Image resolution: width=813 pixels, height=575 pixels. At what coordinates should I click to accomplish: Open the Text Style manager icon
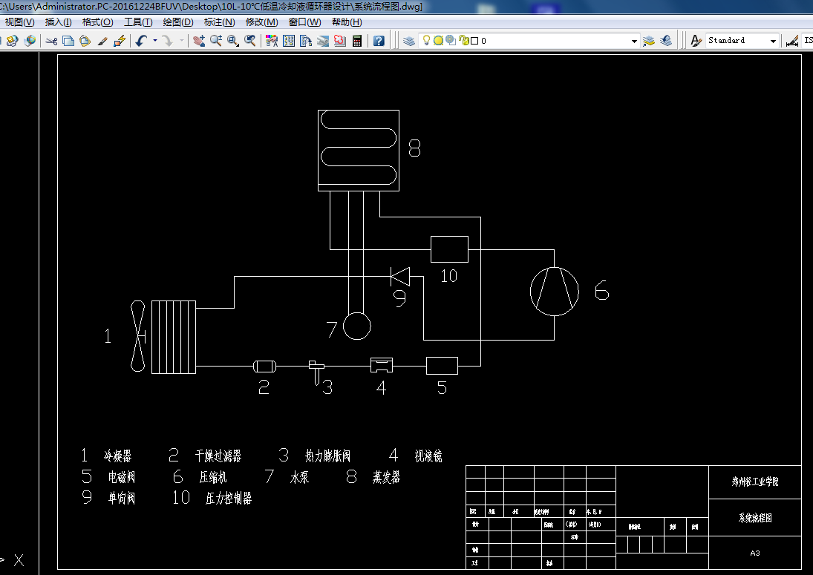pyautogui.click(x=696, y=41)
